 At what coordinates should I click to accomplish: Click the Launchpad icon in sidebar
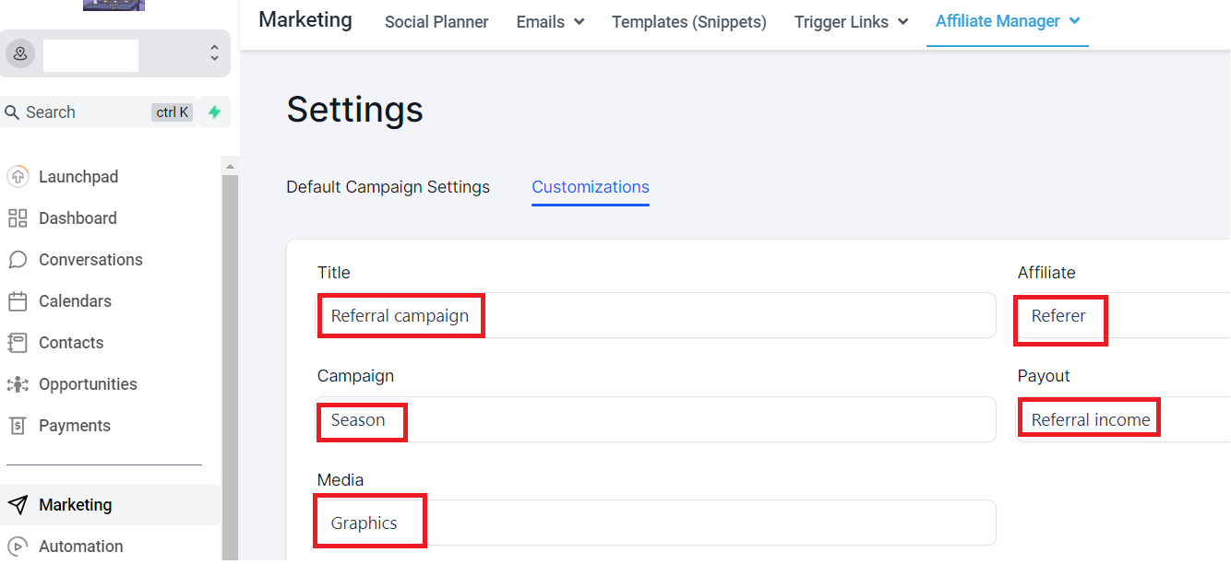click(x=18, y=176)
